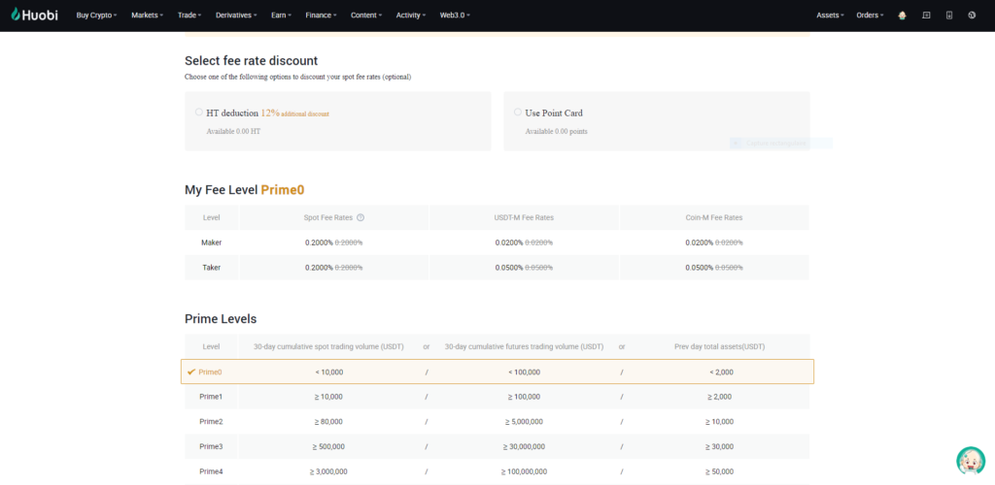
Task: Select the Use Point Card option
Action: 518,113
